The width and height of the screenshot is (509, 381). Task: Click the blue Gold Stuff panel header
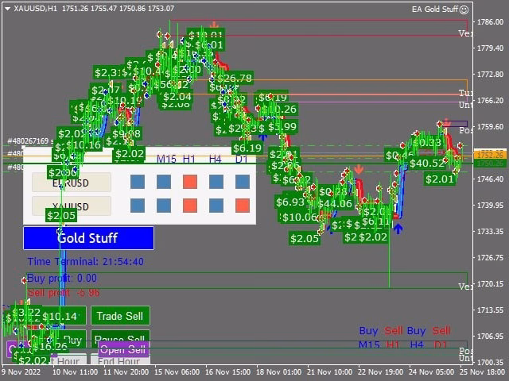tap(88, 238)
